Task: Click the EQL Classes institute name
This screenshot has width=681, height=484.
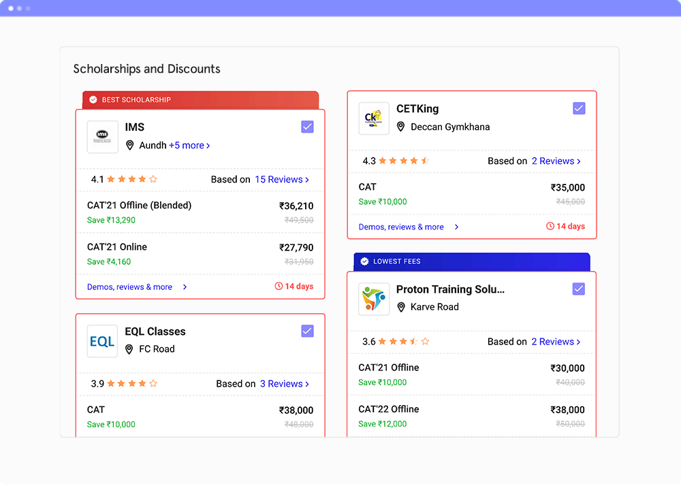Action: (x=155, y=332)
